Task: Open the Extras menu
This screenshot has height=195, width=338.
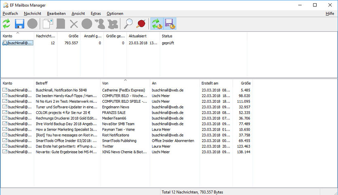Action: coord(96,14)
